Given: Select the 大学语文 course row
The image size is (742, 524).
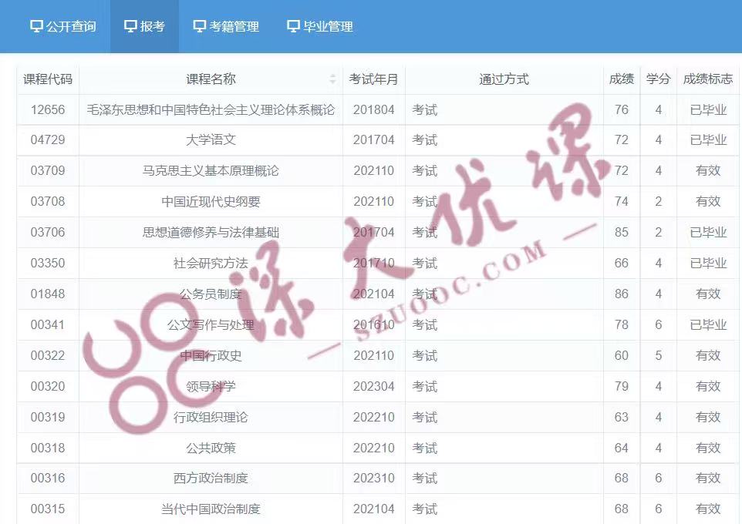Looking at the screenshot, I should (209, 139).
